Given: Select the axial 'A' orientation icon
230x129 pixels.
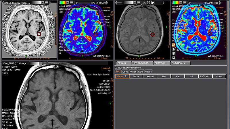Looking at the screenshot, I should click(x=174, y=49).
